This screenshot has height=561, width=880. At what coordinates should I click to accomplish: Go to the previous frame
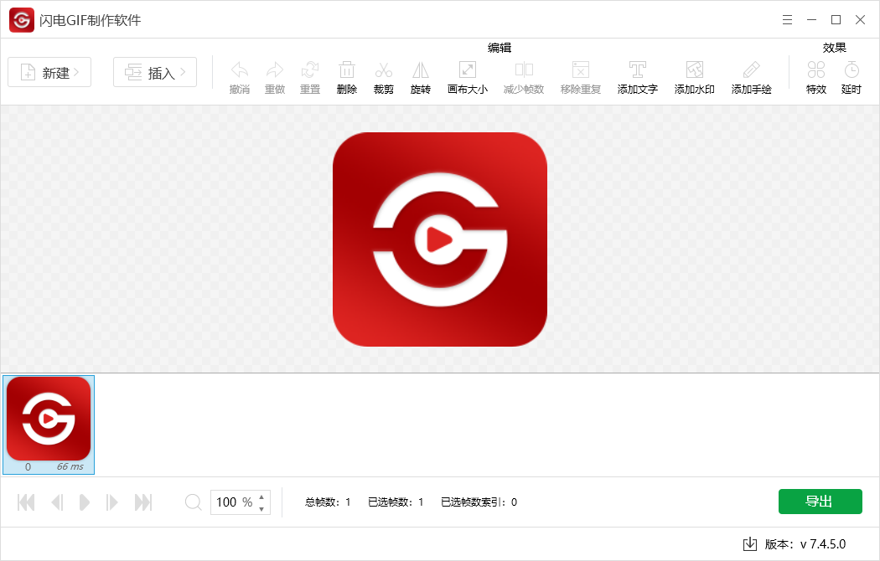coord(57,502)
